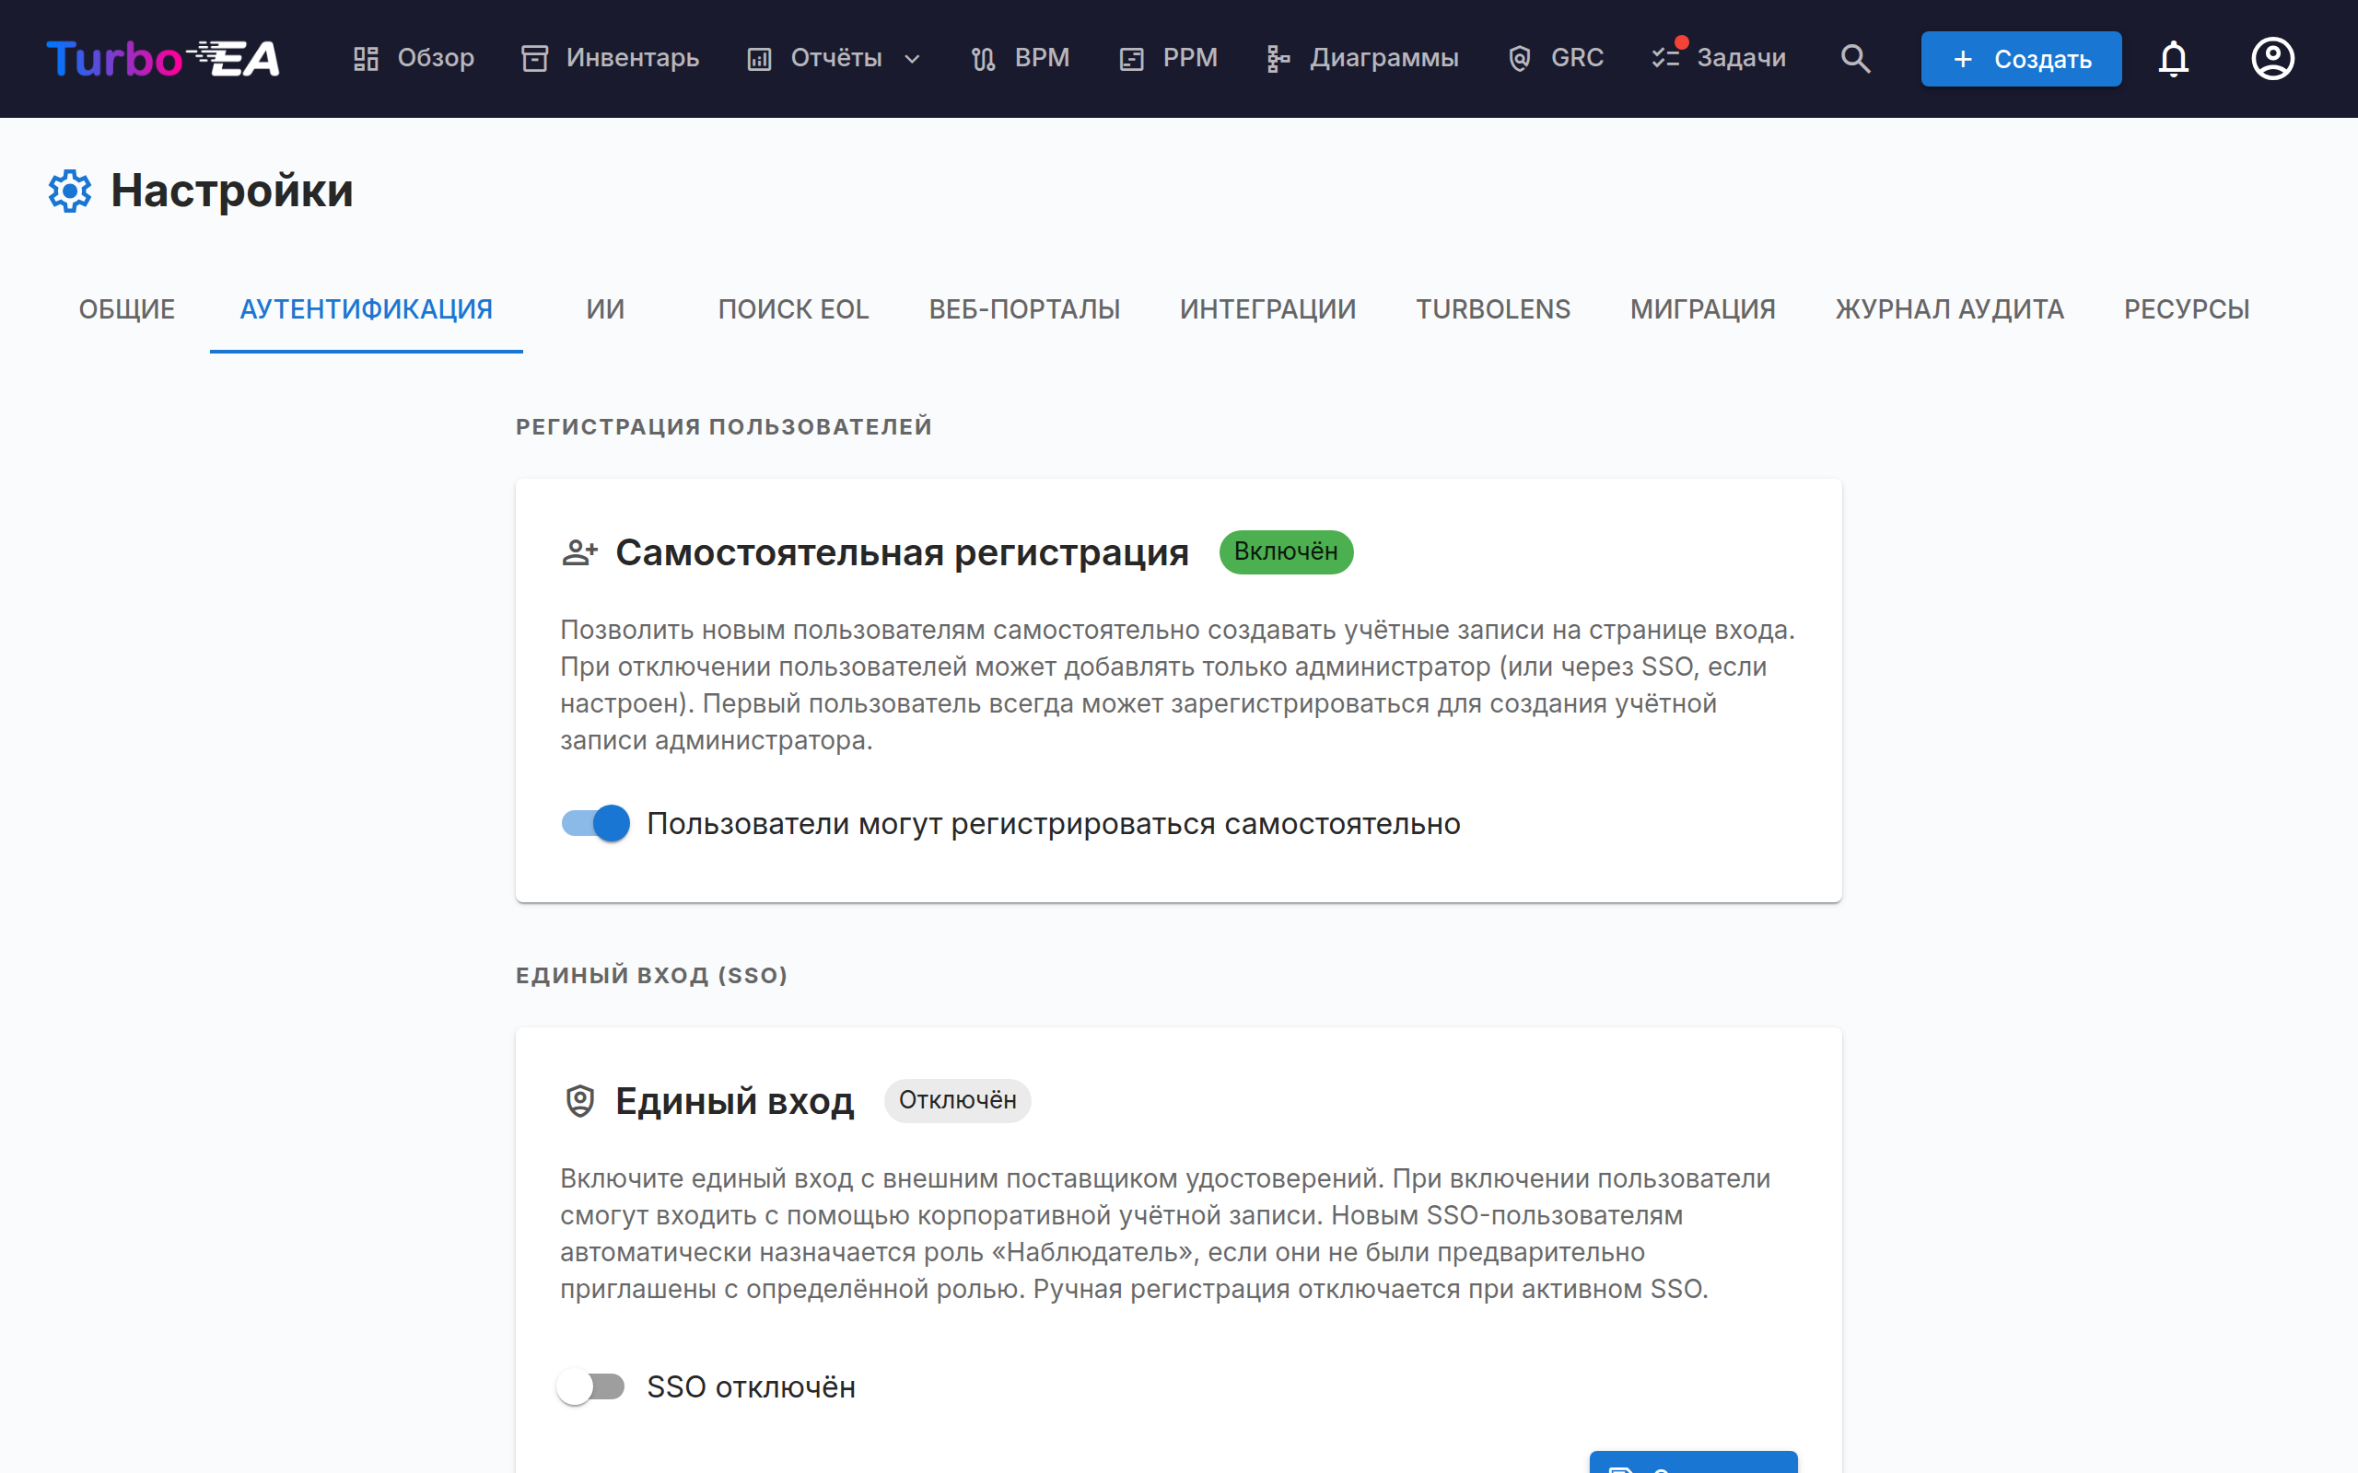2358x1473 pixels.
Task: Click the Включён status chip
Action: point(1286,552)
